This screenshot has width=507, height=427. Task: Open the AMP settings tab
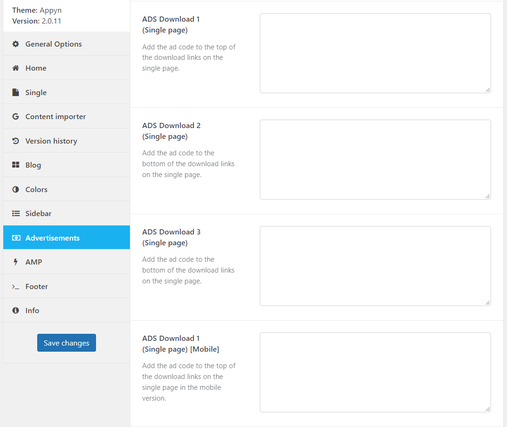[x=66, y=262]
